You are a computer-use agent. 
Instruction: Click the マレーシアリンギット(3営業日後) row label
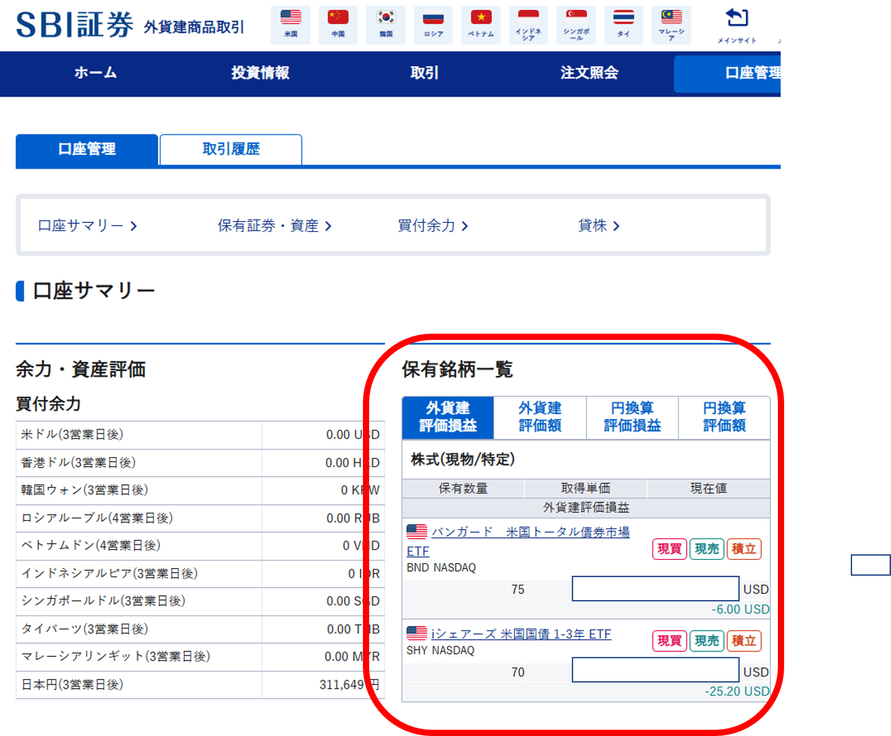(116, 656)
